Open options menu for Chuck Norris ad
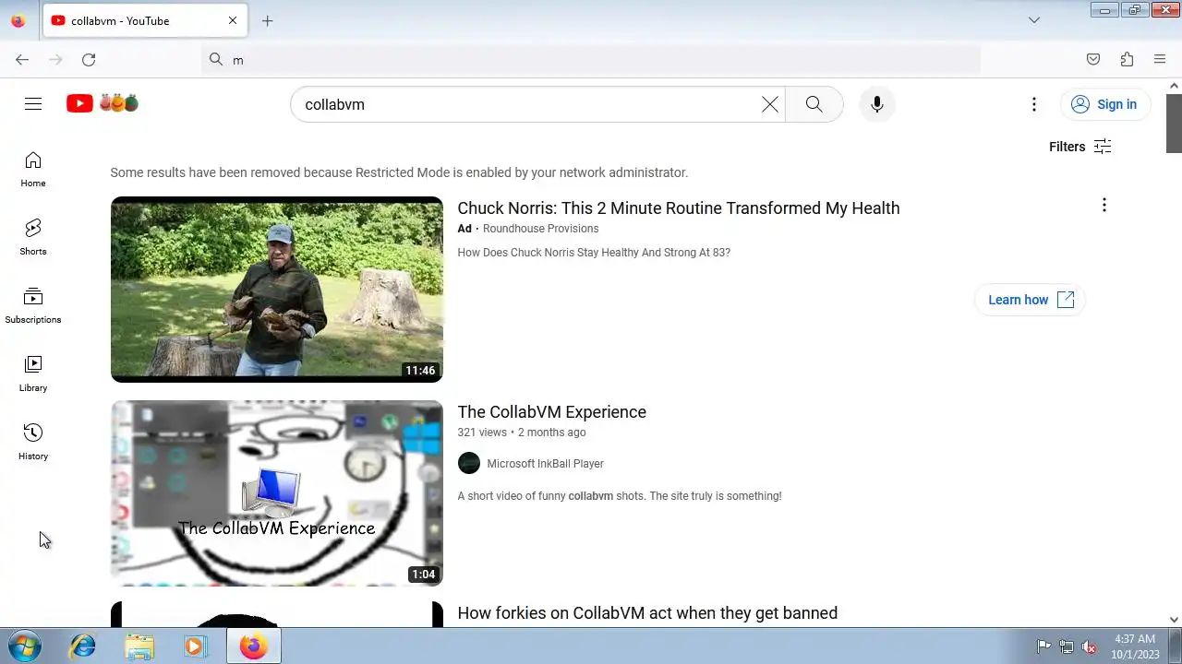Viewport: 1182px width, 664px height. point(1104,205)
